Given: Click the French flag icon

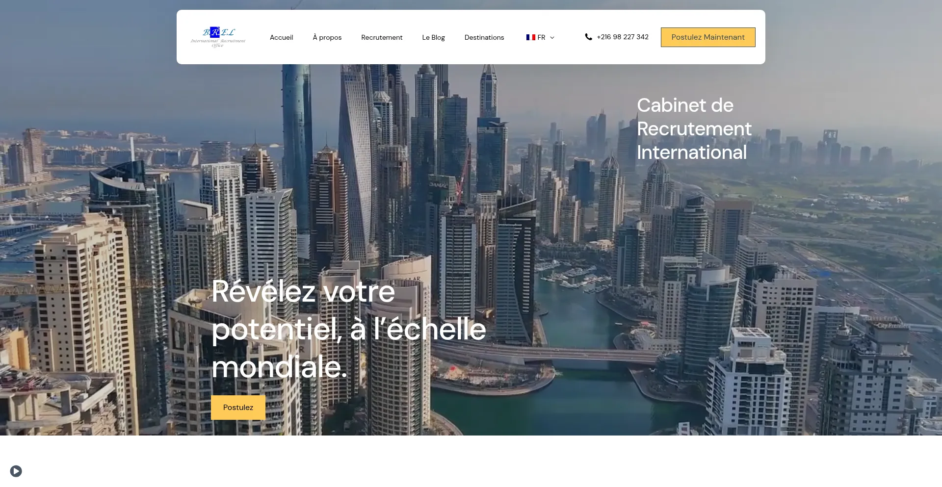Looking at the screenshot, I should pyautogui.click(x=530, y=37).
